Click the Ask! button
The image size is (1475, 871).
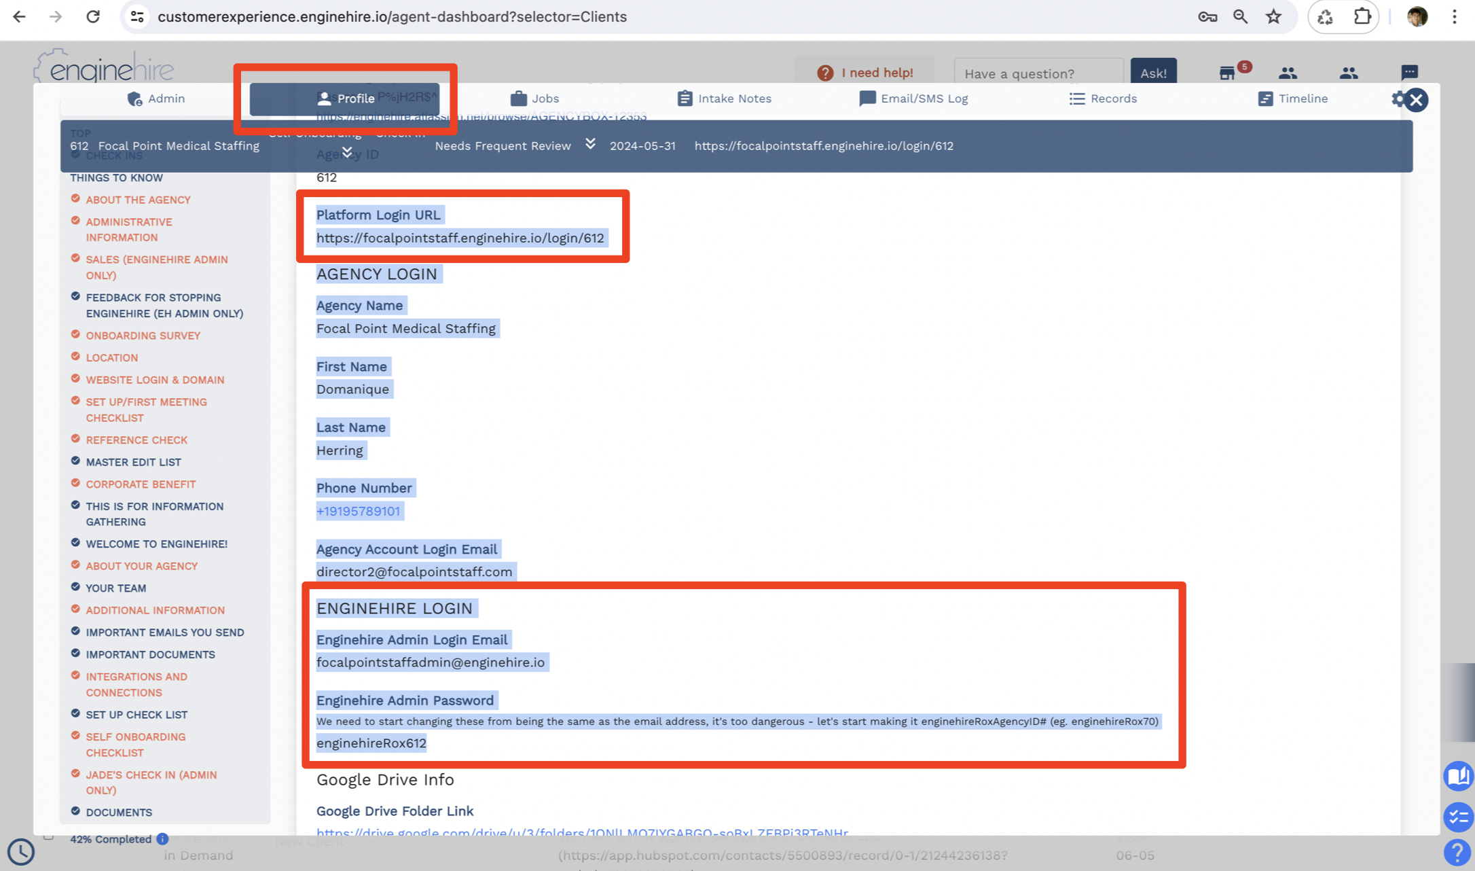tap(1153, 73)
